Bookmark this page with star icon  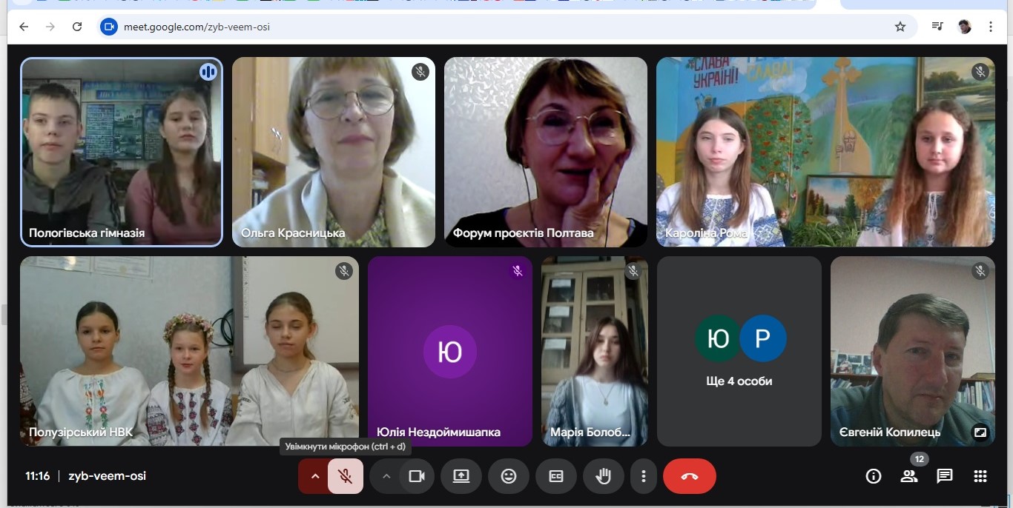pos(900,27)
